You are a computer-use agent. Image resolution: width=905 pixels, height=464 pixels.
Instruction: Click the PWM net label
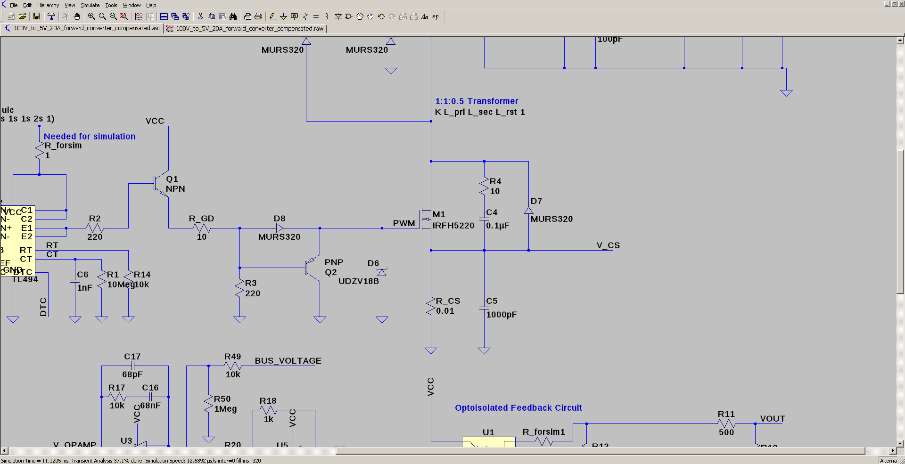(404, 223)
